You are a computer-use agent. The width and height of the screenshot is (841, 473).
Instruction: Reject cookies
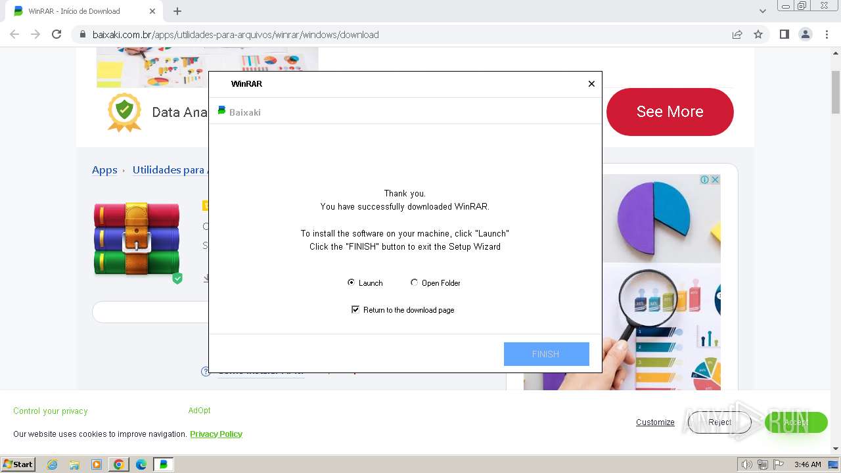[x=719, y=422]
